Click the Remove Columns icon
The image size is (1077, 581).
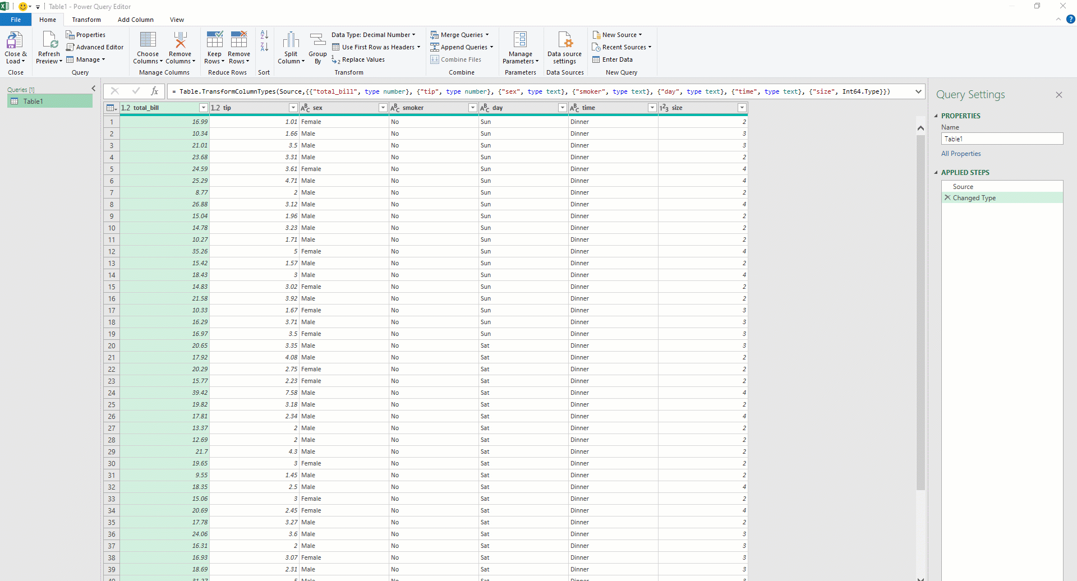tap(180, 40)
